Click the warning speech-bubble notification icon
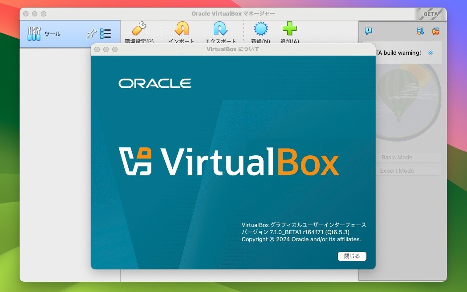The width and height of the screenshot is (467, 292). click(368, 31)
